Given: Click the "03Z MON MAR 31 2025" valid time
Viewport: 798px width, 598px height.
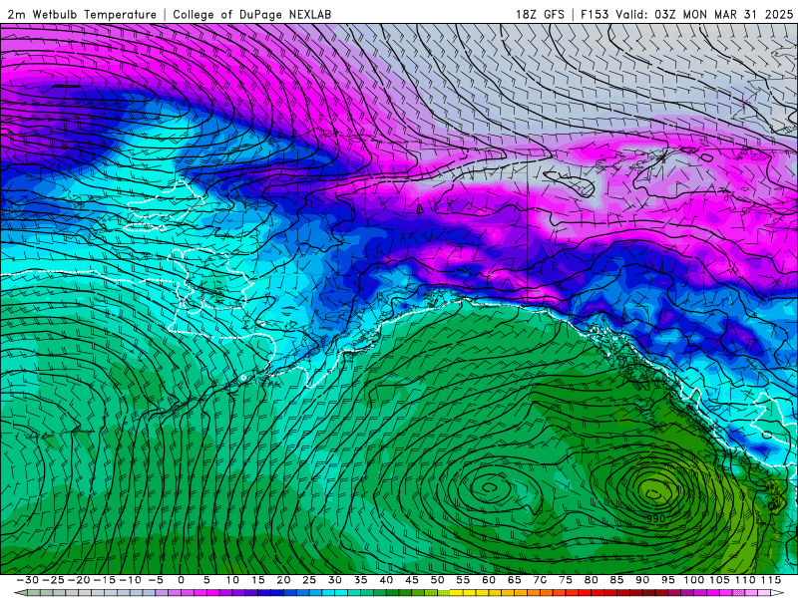Looking at the screenshot, I should tap(724, 15).
